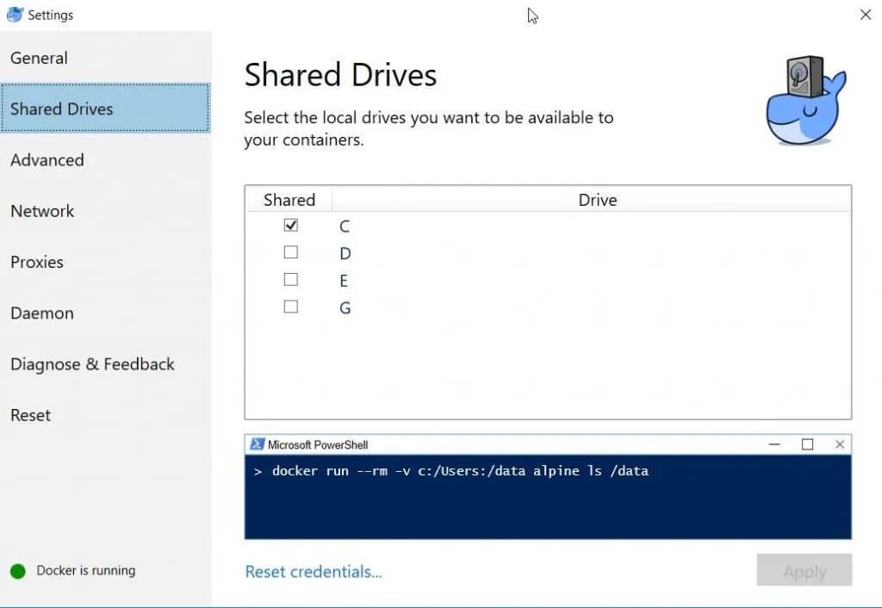Click the Reset credentials link
The image size is (882, 608).
pos(313,571)
